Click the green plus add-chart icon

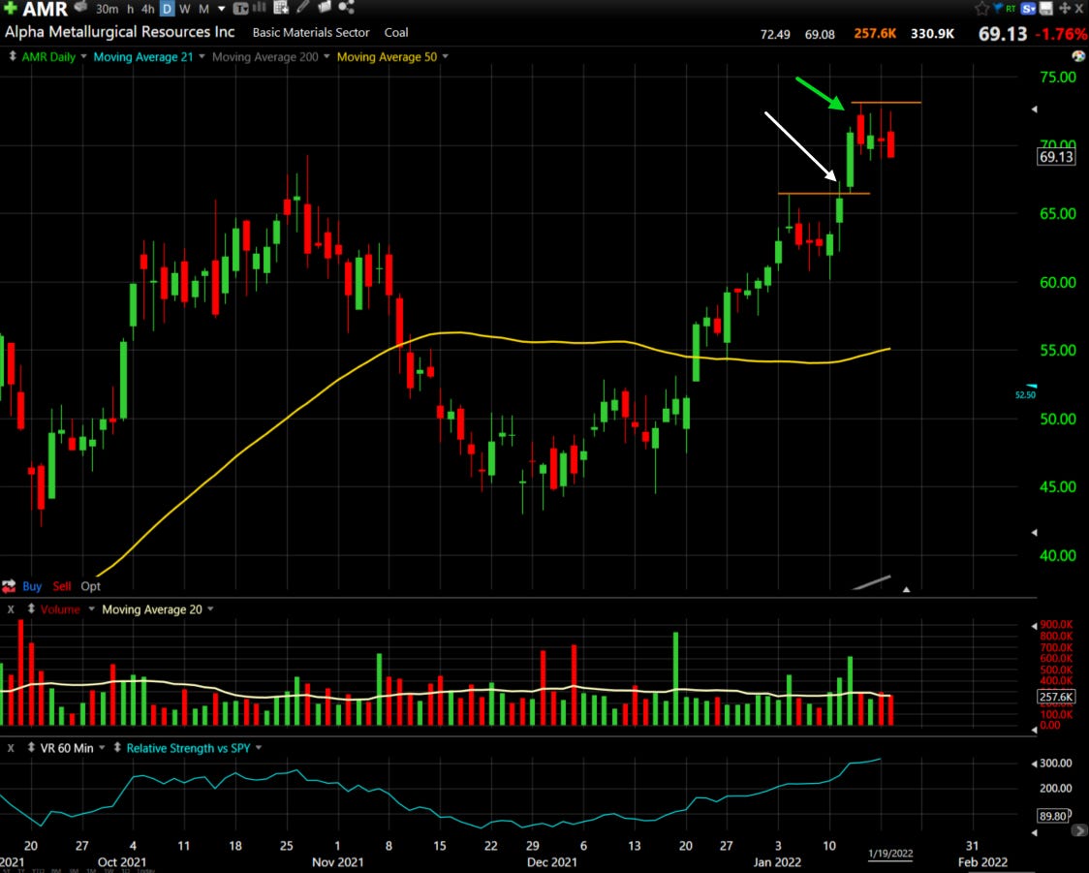(10, 9)
